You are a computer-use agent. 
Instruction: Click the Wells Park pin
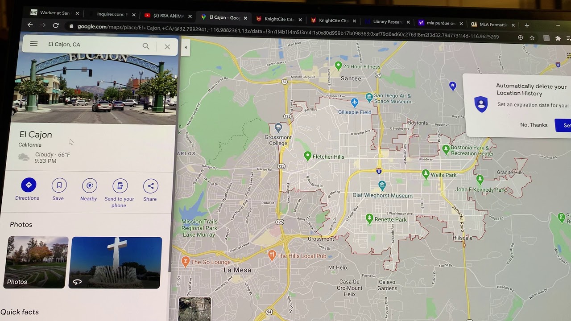point(426,174)
